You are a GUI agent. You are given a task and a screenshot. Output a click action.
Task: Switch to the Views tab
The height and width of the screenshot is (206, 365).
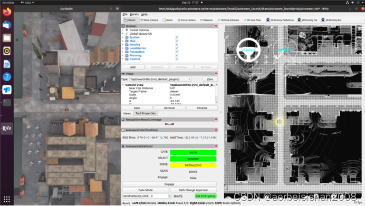[127, 113]
